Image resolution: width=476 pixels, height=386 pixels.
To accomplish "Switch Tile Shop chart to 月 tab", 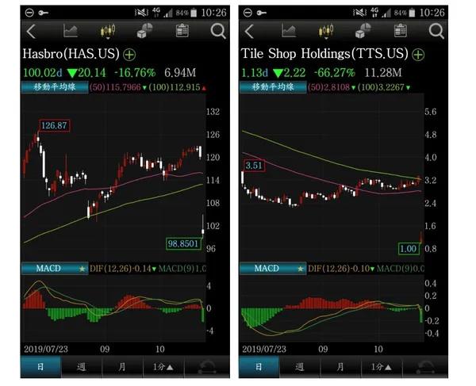I will (340, 368).
